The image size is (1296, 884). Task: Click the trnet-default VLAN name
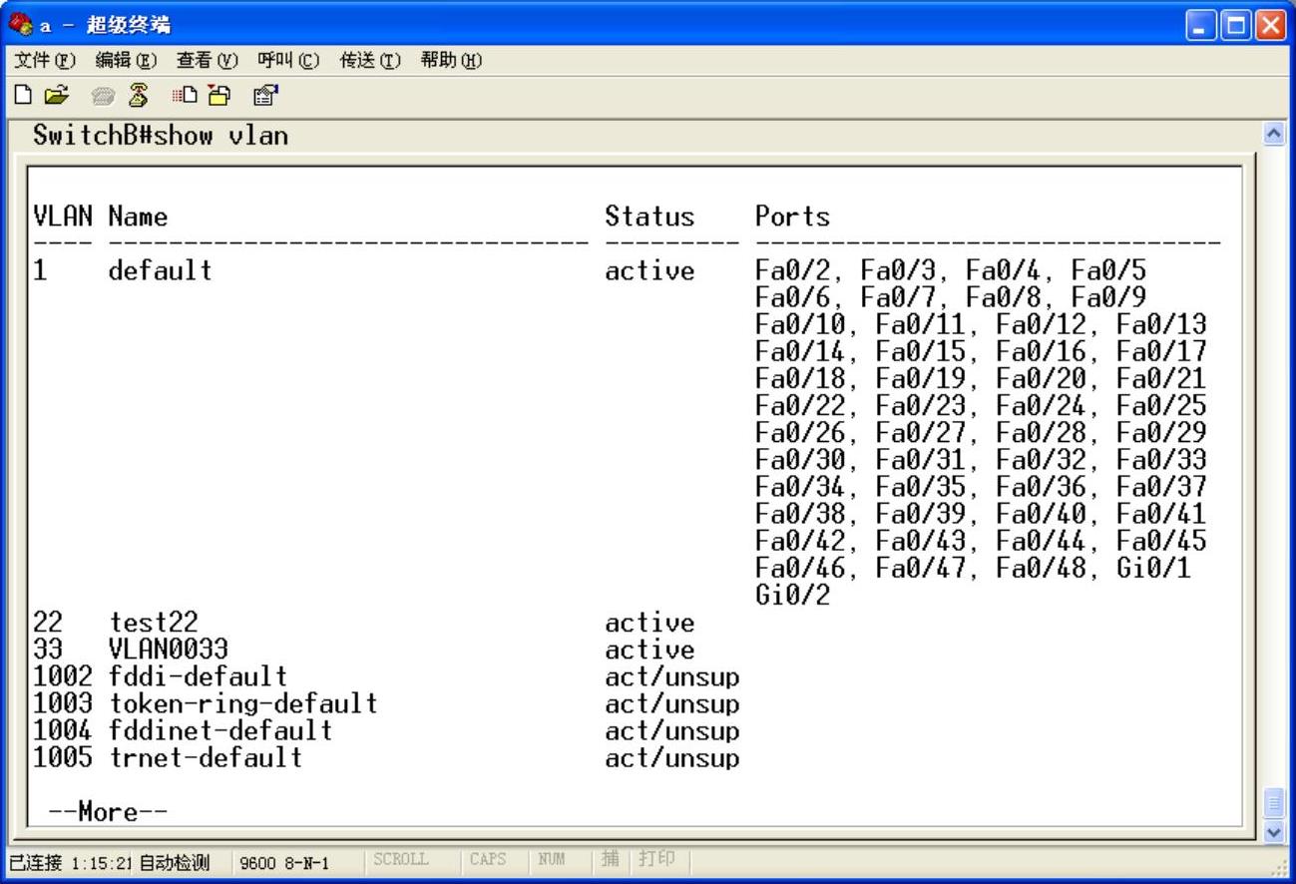pos(206,757)
